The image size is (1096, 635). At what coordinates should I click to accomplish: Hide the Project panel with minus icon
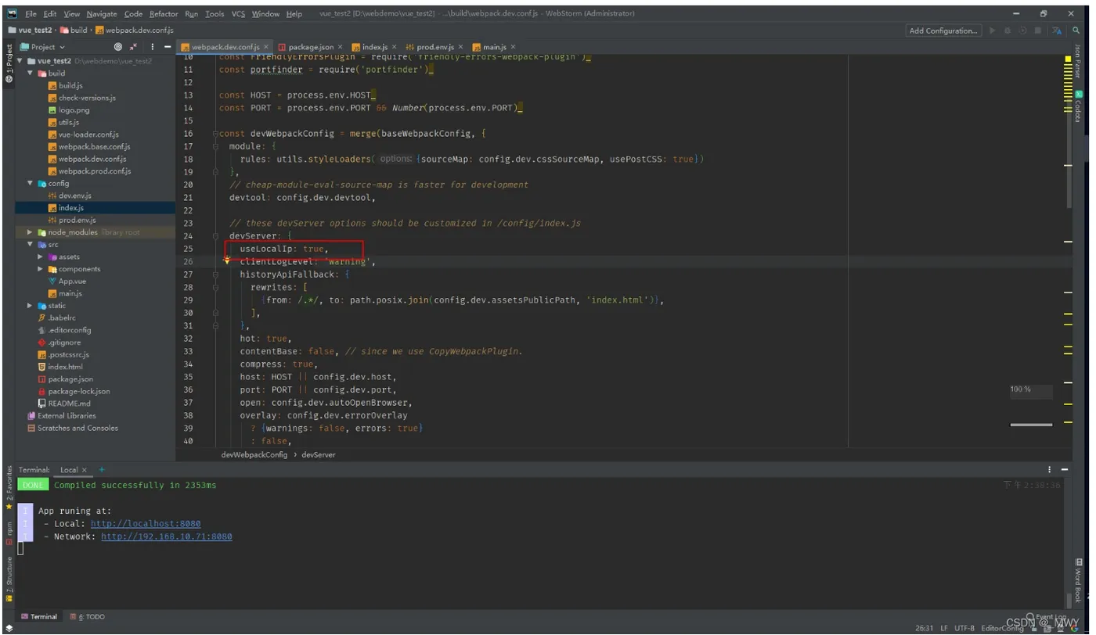167,47
